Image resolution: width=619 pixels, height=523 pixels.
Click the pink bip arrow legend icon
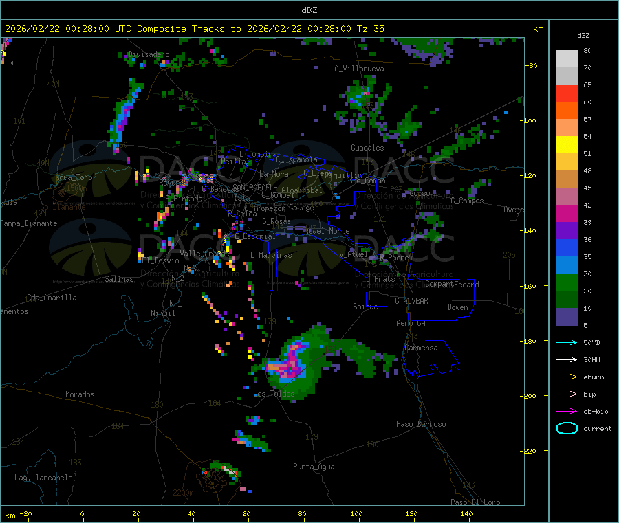click(x=567, y=394)
